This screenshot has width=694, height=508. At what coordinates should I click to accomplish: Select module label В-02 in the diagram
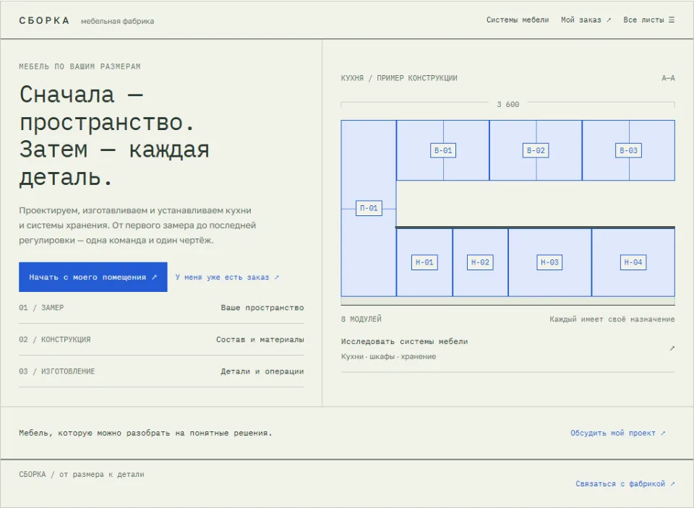(x=536, y=150)
